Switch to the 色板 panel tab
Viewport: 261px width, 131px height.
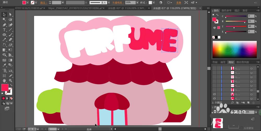point(215,62)
